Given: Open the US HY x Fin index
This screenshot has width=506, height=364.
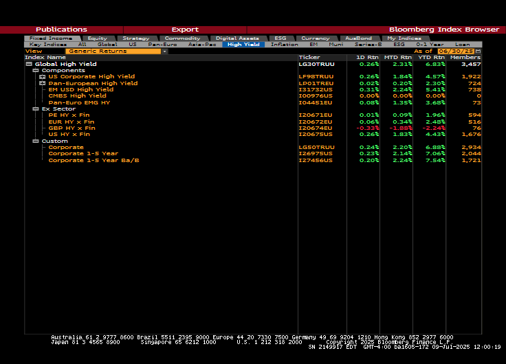Looking at the screenshot, I should (x=69, y=134).
